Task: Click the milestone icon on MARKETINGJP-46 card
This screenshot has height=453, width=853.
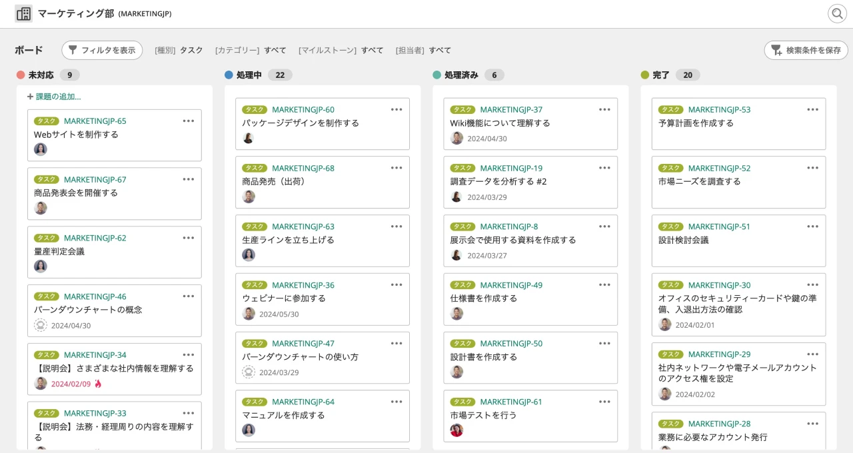Action: tap(40, 325)
